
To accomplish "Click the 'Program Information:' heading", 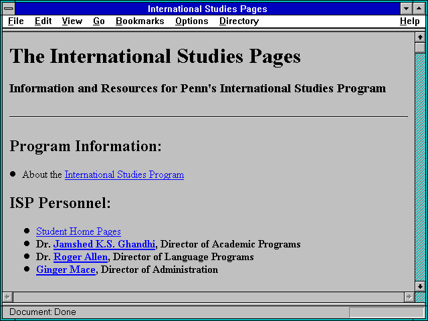I will tap(86, 146).
